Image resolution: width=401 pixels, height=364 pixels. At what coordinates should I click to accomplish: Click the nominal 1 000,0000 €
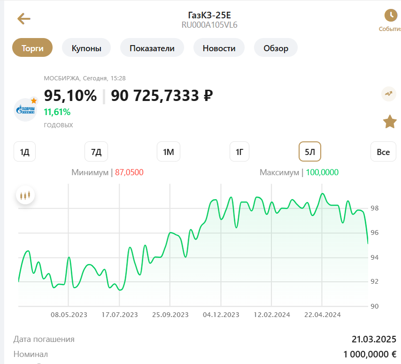pyautogui.click(x=370, y=354)
